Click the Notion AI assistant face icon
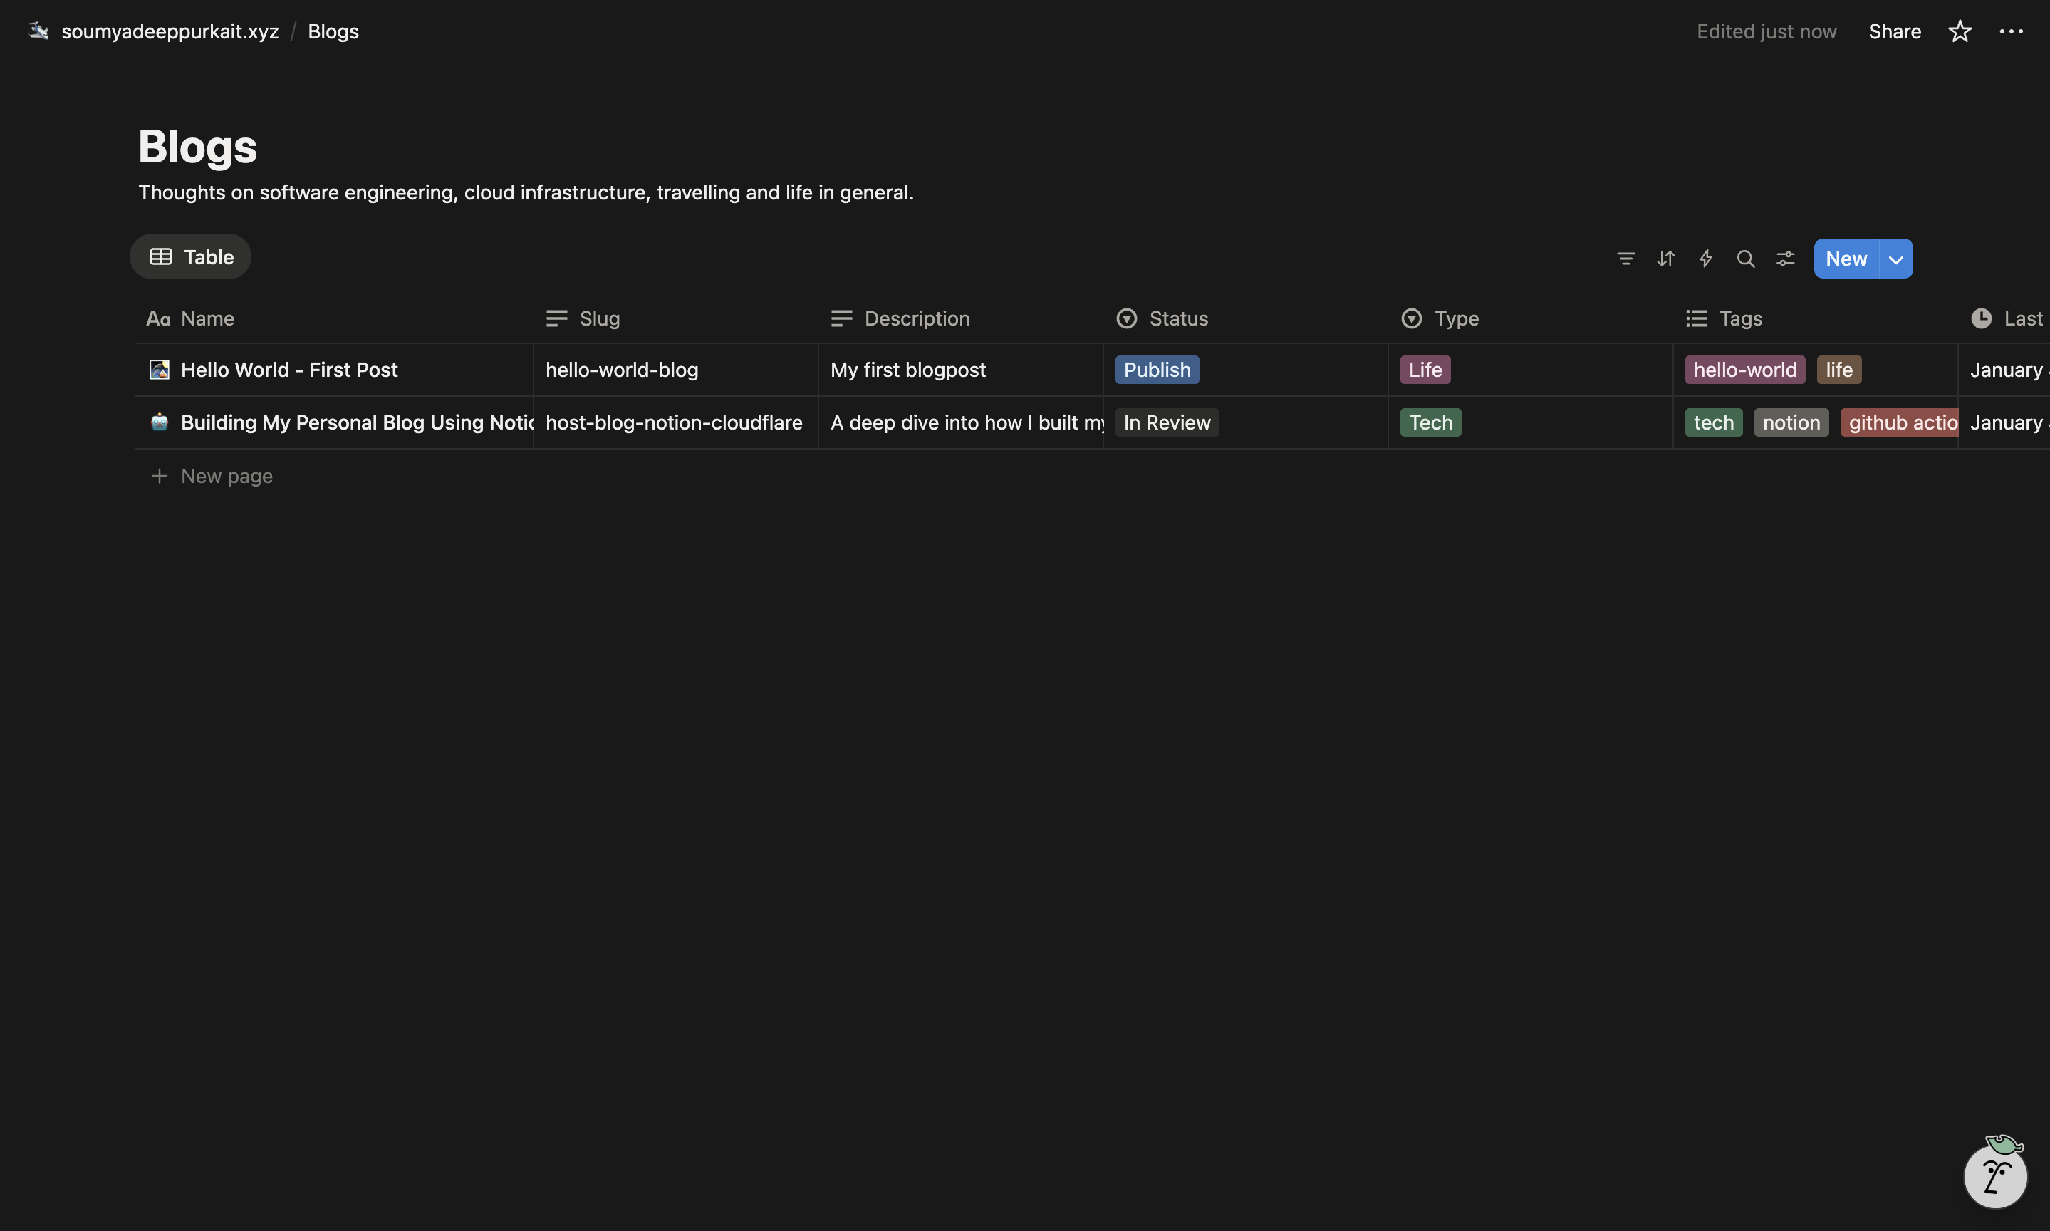 click(x=1994, y=1175)
